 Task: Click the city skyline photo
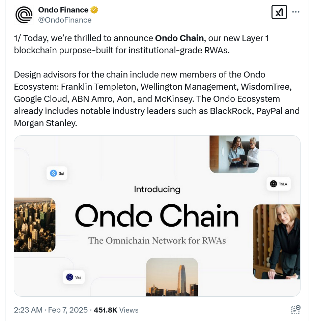(x=34, y=225)
